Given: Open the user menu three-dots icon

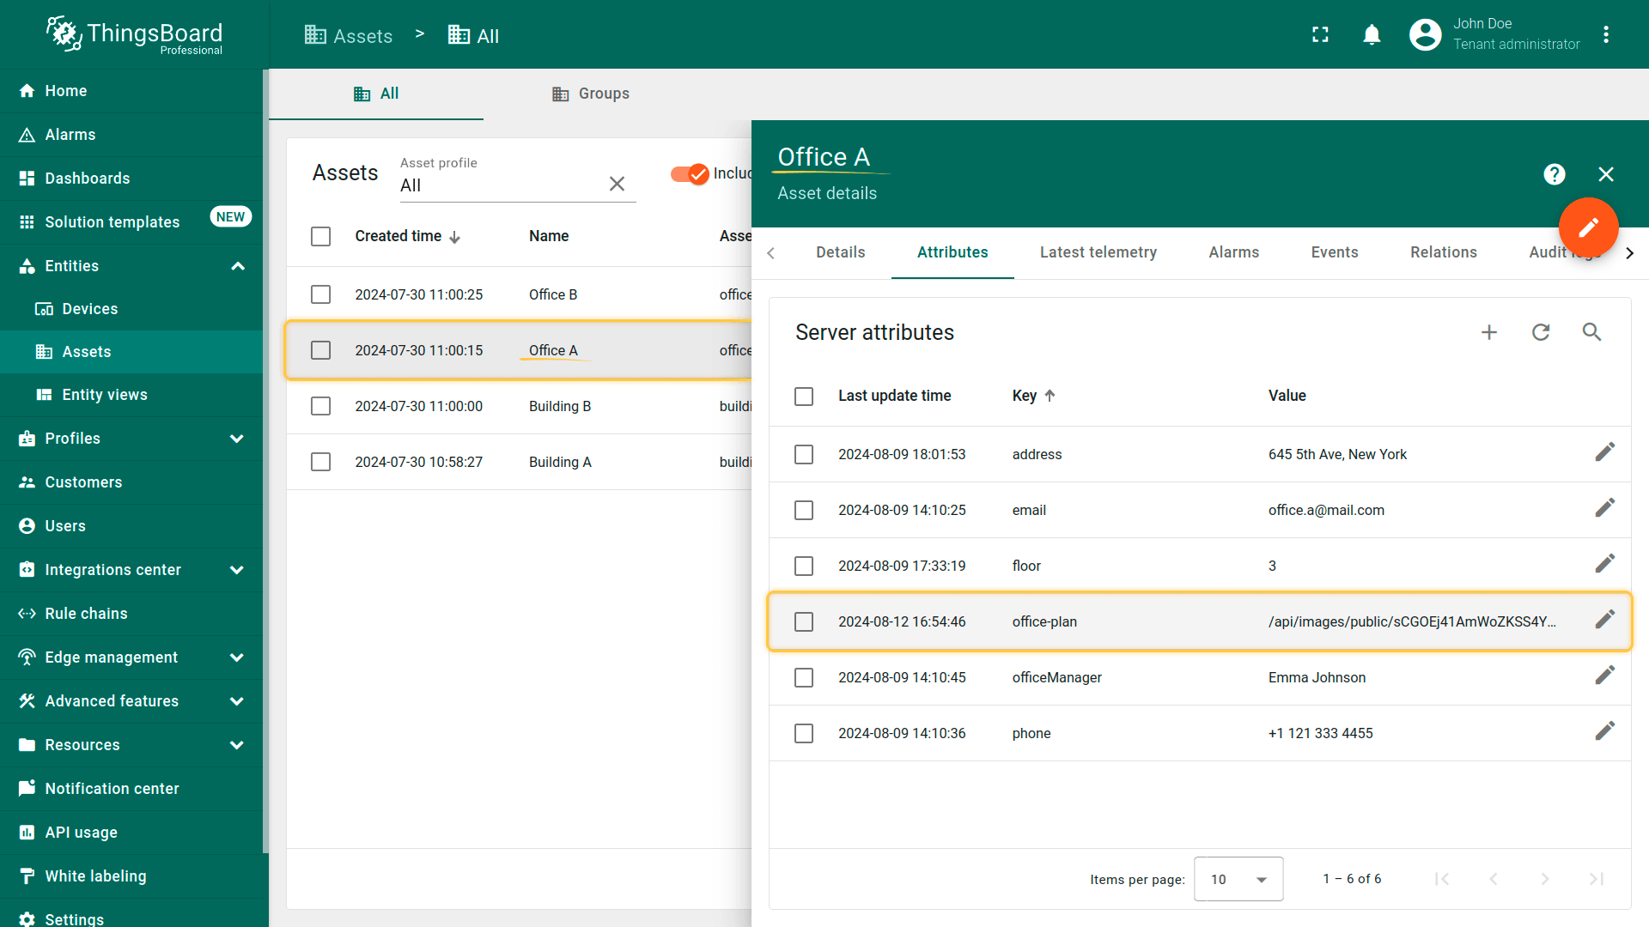Looking at the screenshot, I should (1606, 34).
